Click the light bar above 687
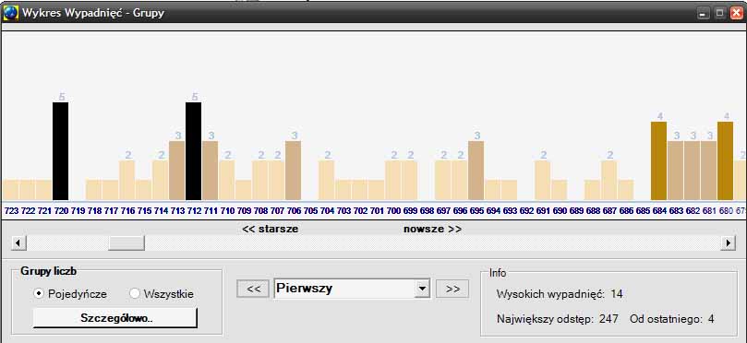This screenshot has width=747, height=343. (608, 181)
